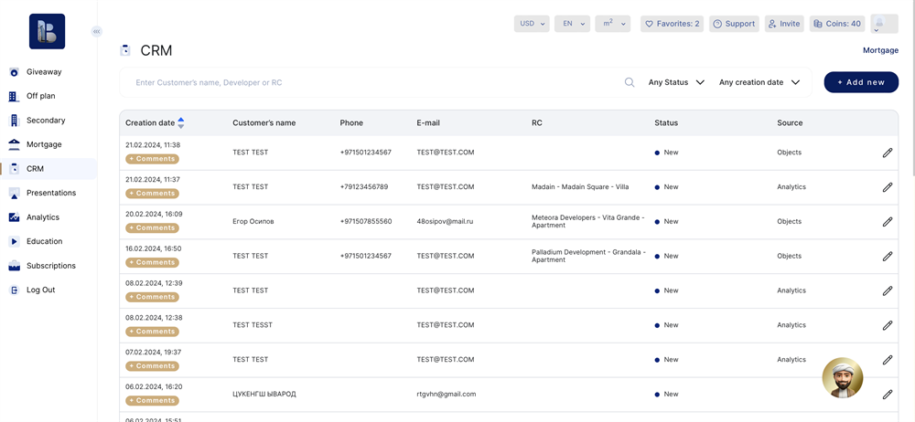Open the Any Status filter
The height and width of the screenshot is (422, 915).
pyautogui.click(x=676, y=82)
